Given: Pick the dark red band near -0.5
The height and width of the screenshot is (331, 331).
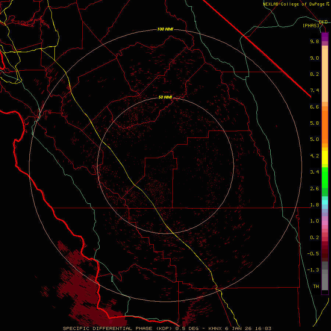Looking at the screenshot, I should tap(325, 251).
